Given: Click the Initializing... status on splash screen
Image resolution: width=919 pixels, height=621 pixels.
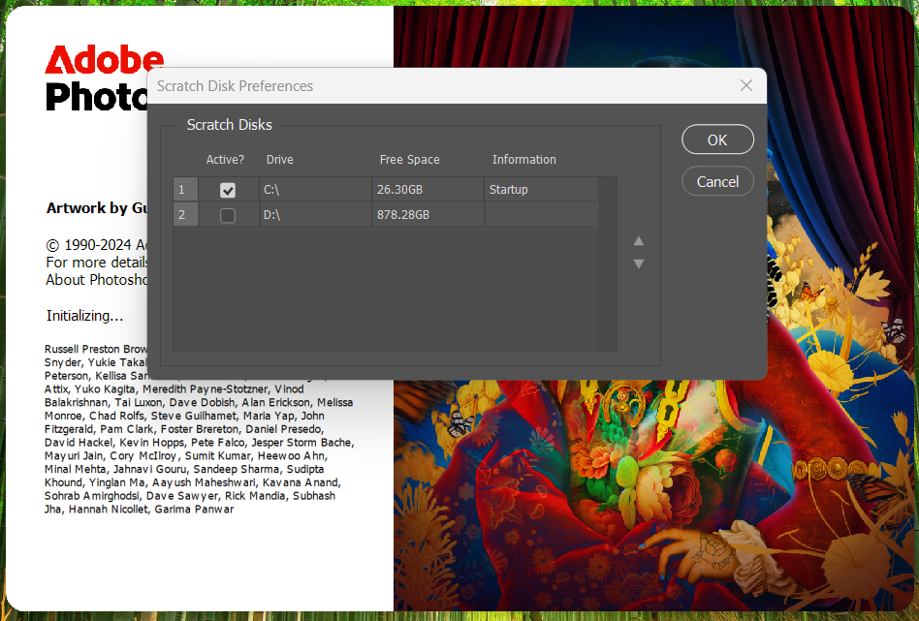Looking at the screenshot, I should point(85,316).
